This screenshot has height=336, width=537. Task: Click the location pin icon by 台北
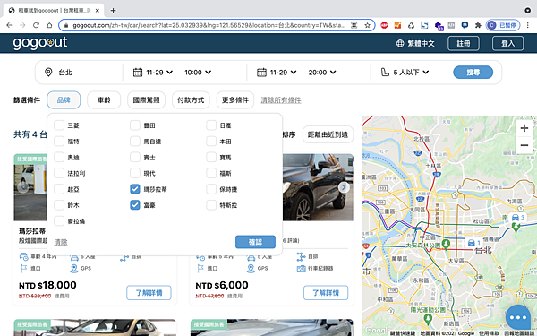tap(48, 72)
